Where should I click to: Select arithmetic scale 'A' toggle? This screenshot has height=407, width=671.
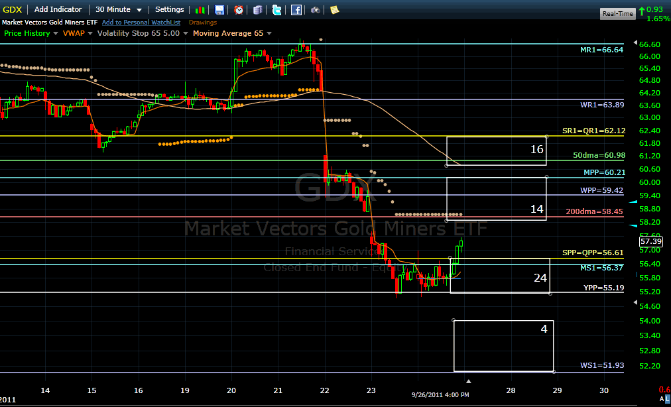point(662,398)
